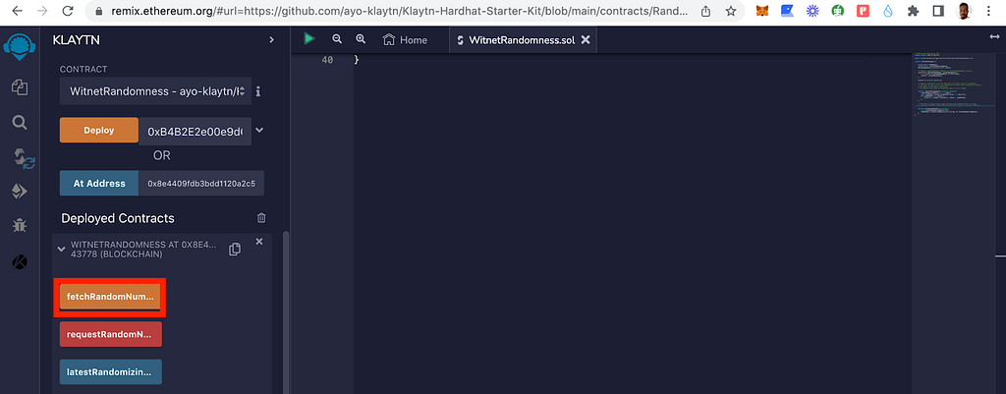Edit the At Address input field

[201, 183]
